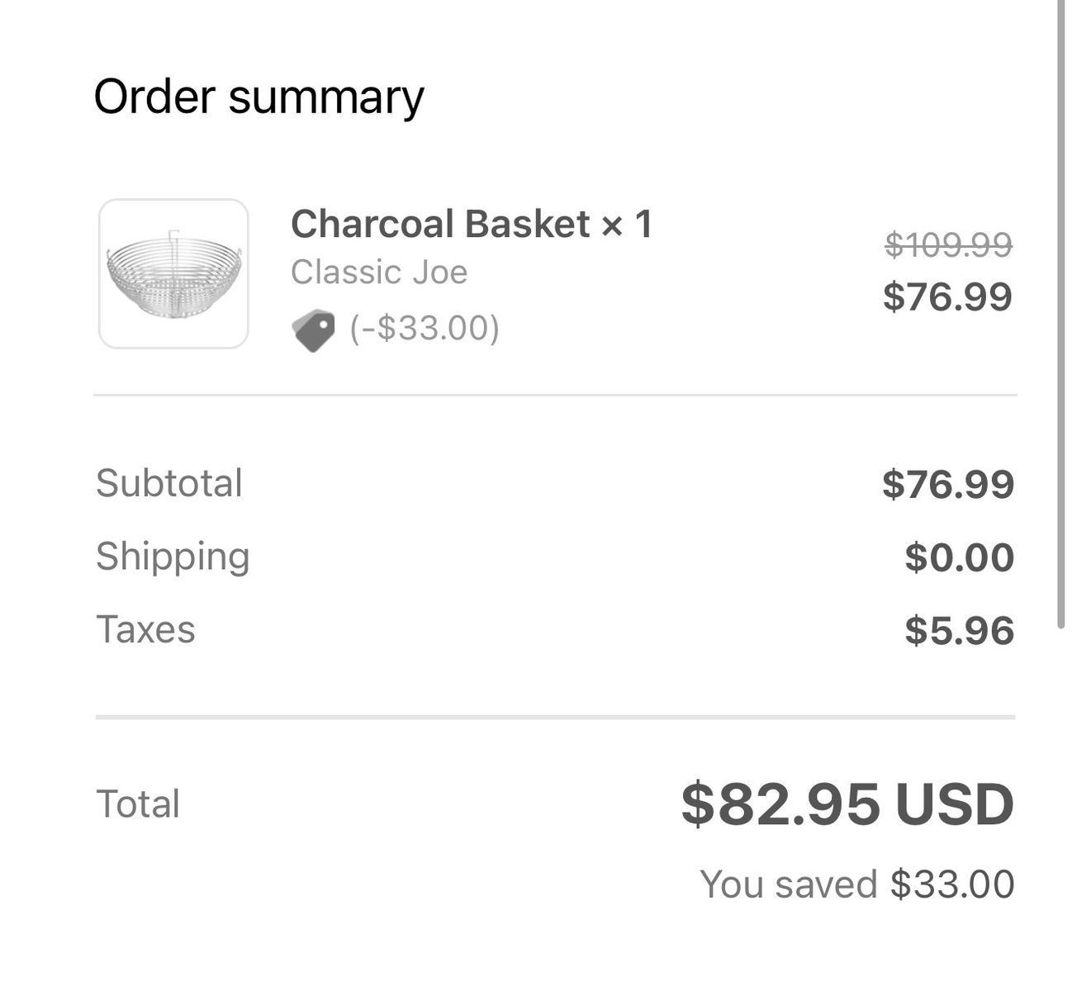
Task: Click the crossed-out $109.99 original price
Action: coord(947,245)
